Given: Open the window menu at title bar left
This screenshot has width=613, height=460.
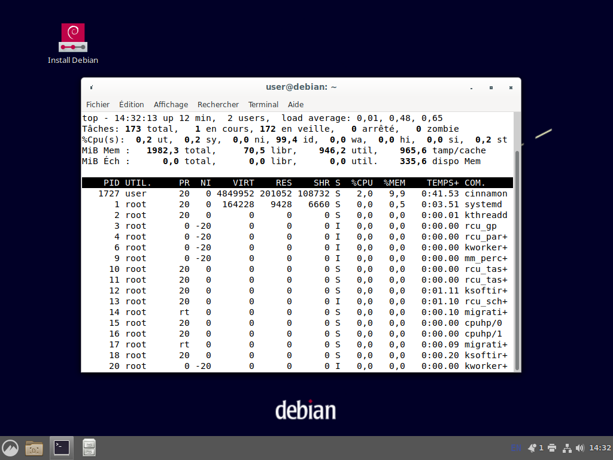Looking at the screenshot, I should point(91,87).
